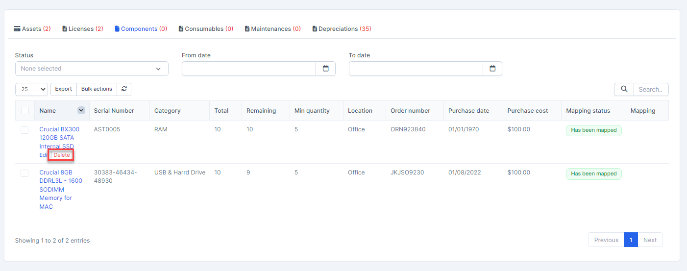Delete the Crucial BX300 component
This screenshot has height=271, width=687.
(x=62, y=155)
